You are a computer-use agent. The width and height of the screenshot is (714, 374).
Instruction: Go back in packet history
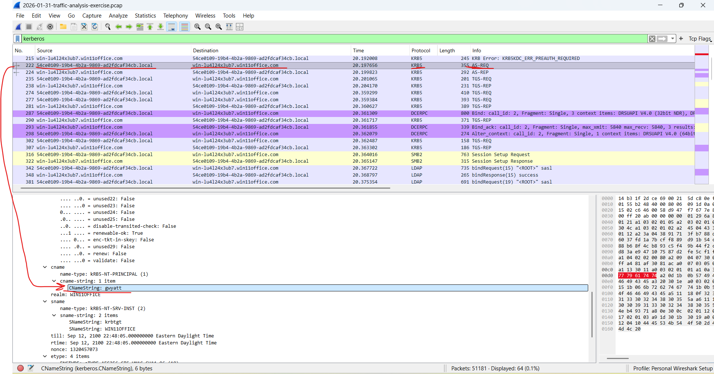tap(119, 27)
